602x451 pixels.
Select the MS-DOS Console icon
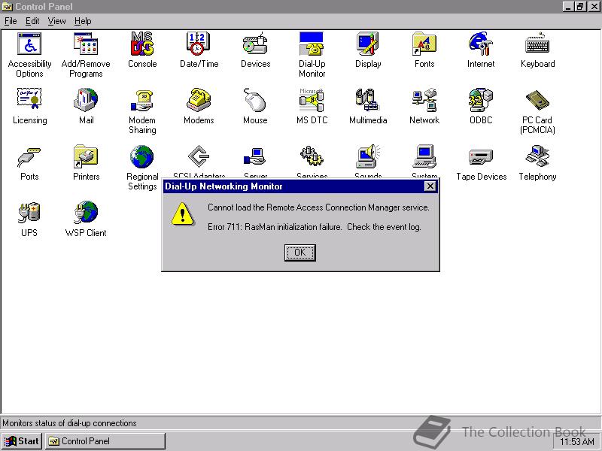142,44
